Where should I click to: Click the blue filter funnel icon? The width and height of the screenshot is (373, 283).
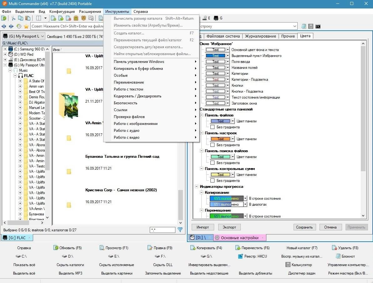(180, 230)
